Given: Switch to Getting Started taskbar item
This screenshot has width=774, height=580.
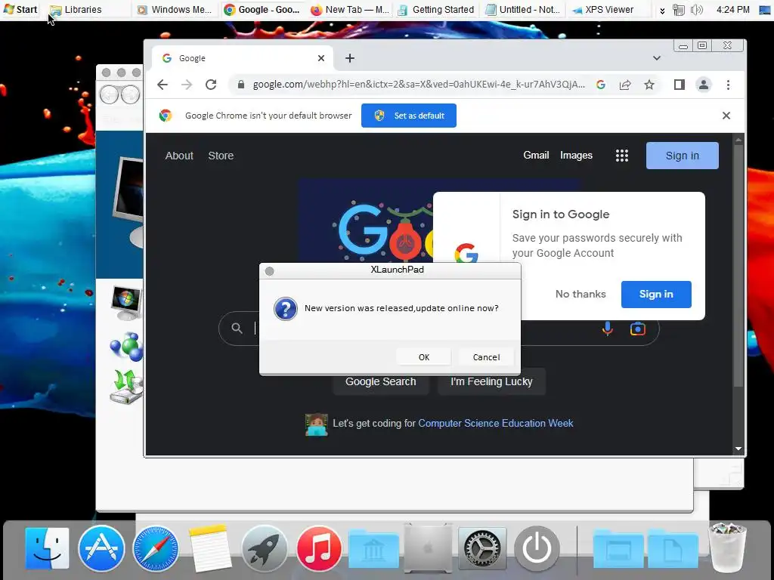Looking at the screenshot, I should pos(436,10).
